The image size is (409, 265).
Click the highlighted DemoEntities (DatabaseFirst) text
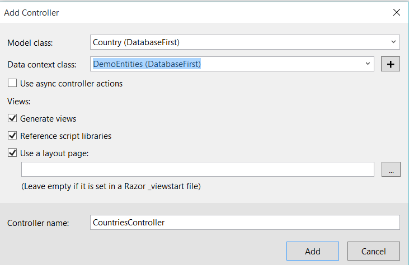147,64
